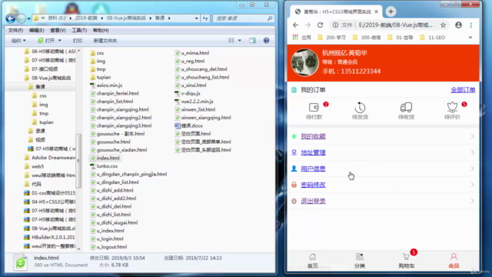Open 密码修改 link
The width and height of the screenshot is (492, 277).
click(313, 185)
